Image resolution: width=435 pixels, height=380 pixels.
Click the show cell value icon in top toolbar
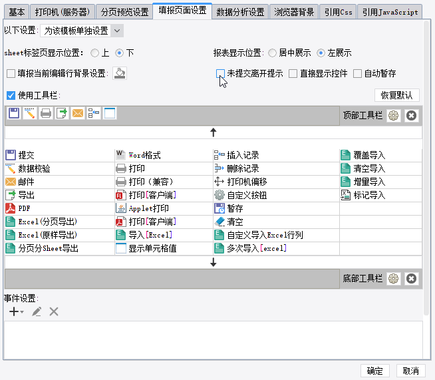(110, 114)
